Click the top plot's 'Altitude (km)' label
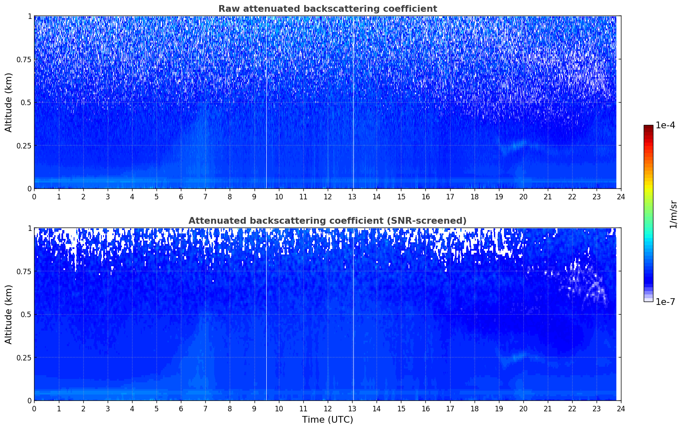The image size is (682, 429). [x=9, y=102]
